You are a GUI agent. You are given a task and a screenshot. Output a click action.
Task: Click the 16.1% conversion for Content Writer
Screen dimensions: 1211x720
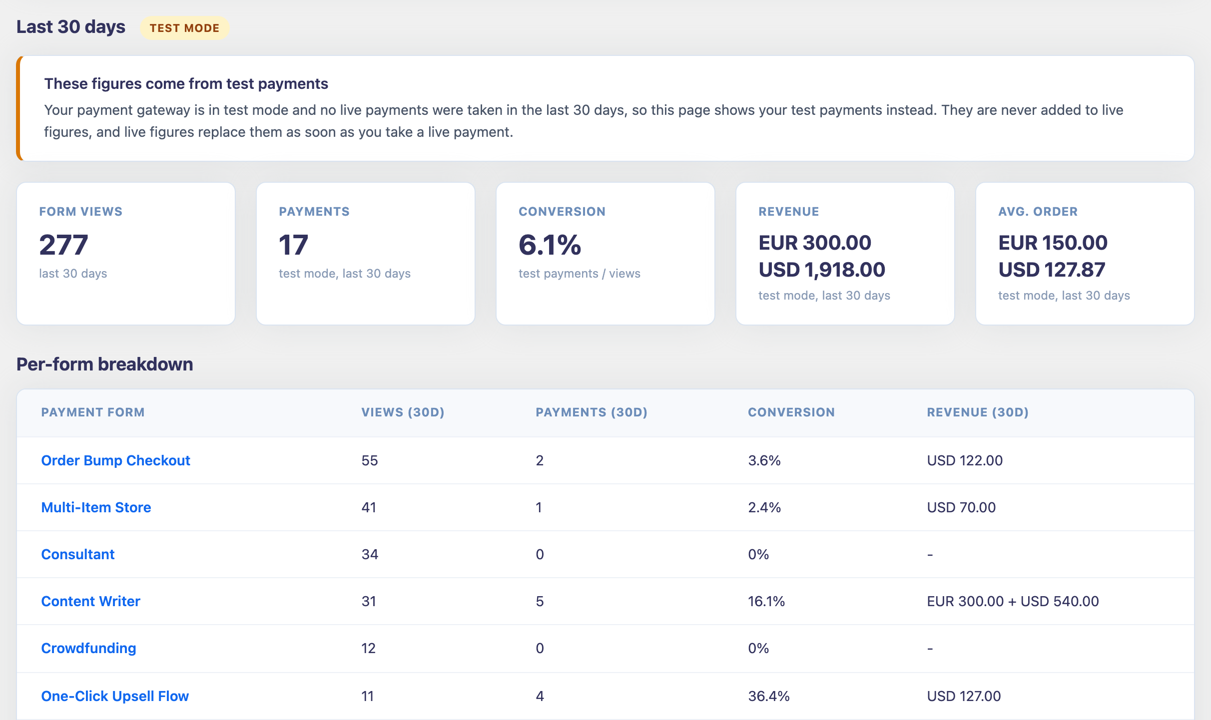766,601
